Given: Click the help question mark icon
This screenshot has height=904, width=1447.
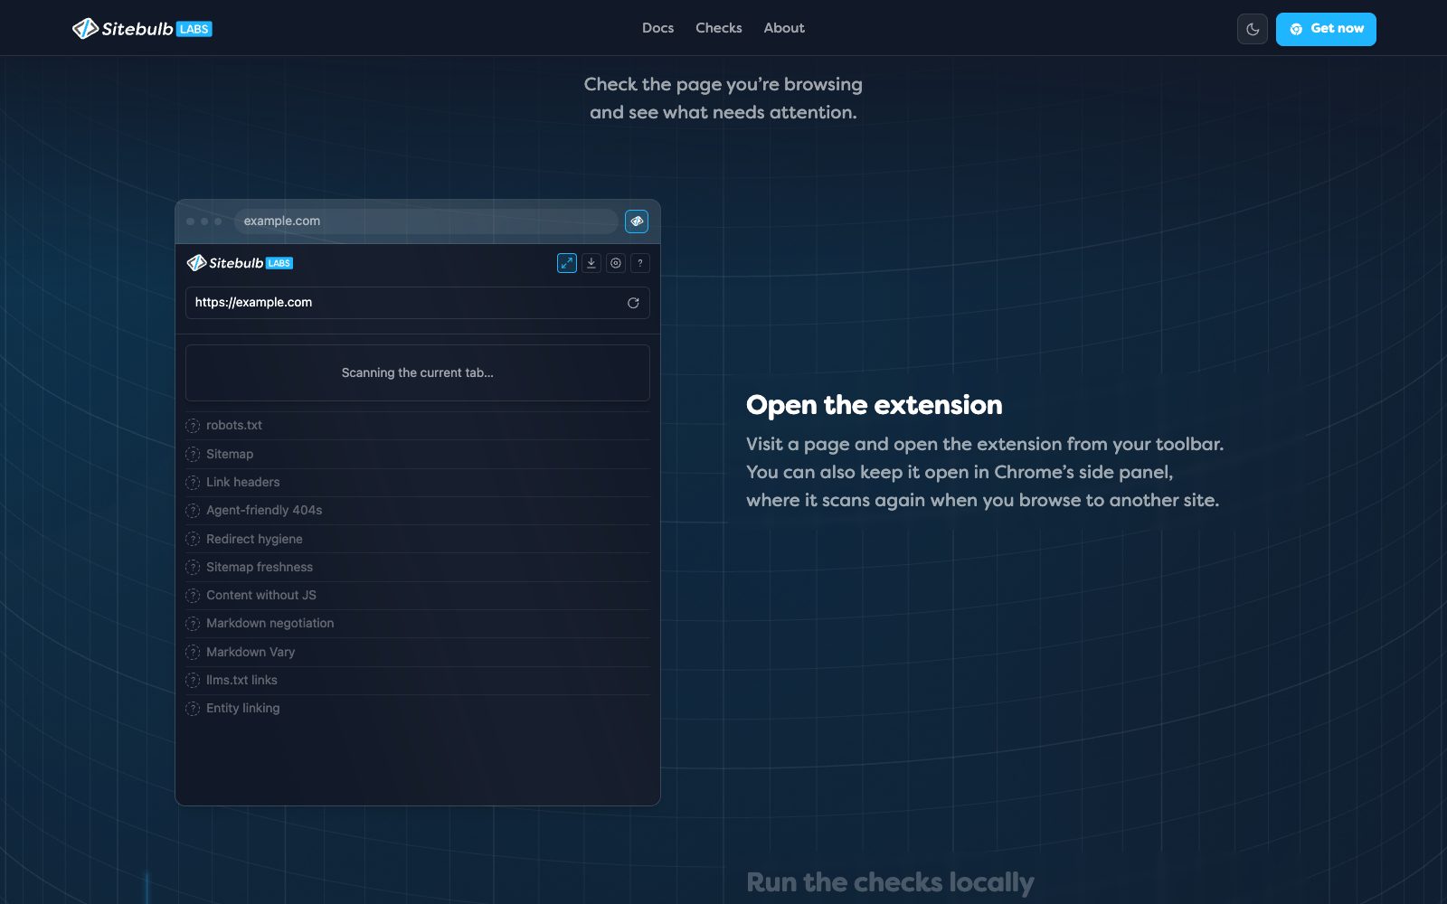Looking at the screenshot, I should (x=640, y=263).
